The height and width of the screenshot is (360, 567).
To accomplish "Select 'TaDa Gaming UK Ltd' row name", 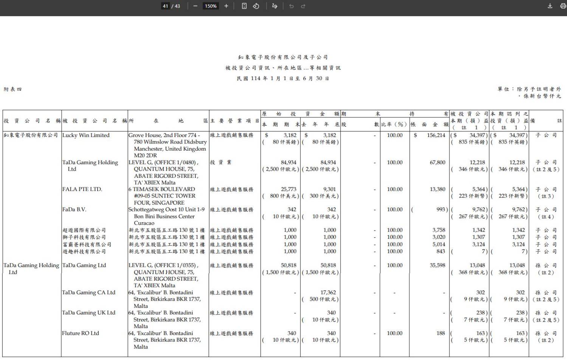I will click(88, 313).
